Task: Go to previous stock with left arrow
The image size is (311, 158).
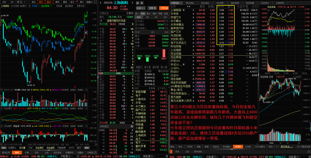Action: coord(101,3)
